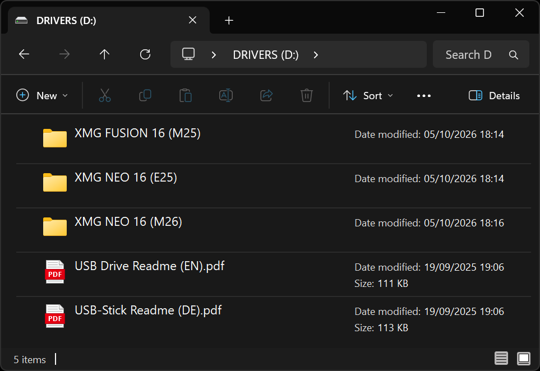Click the 5 items status text
This screenshot has height=371, width=540.
(x=30, y=360)
